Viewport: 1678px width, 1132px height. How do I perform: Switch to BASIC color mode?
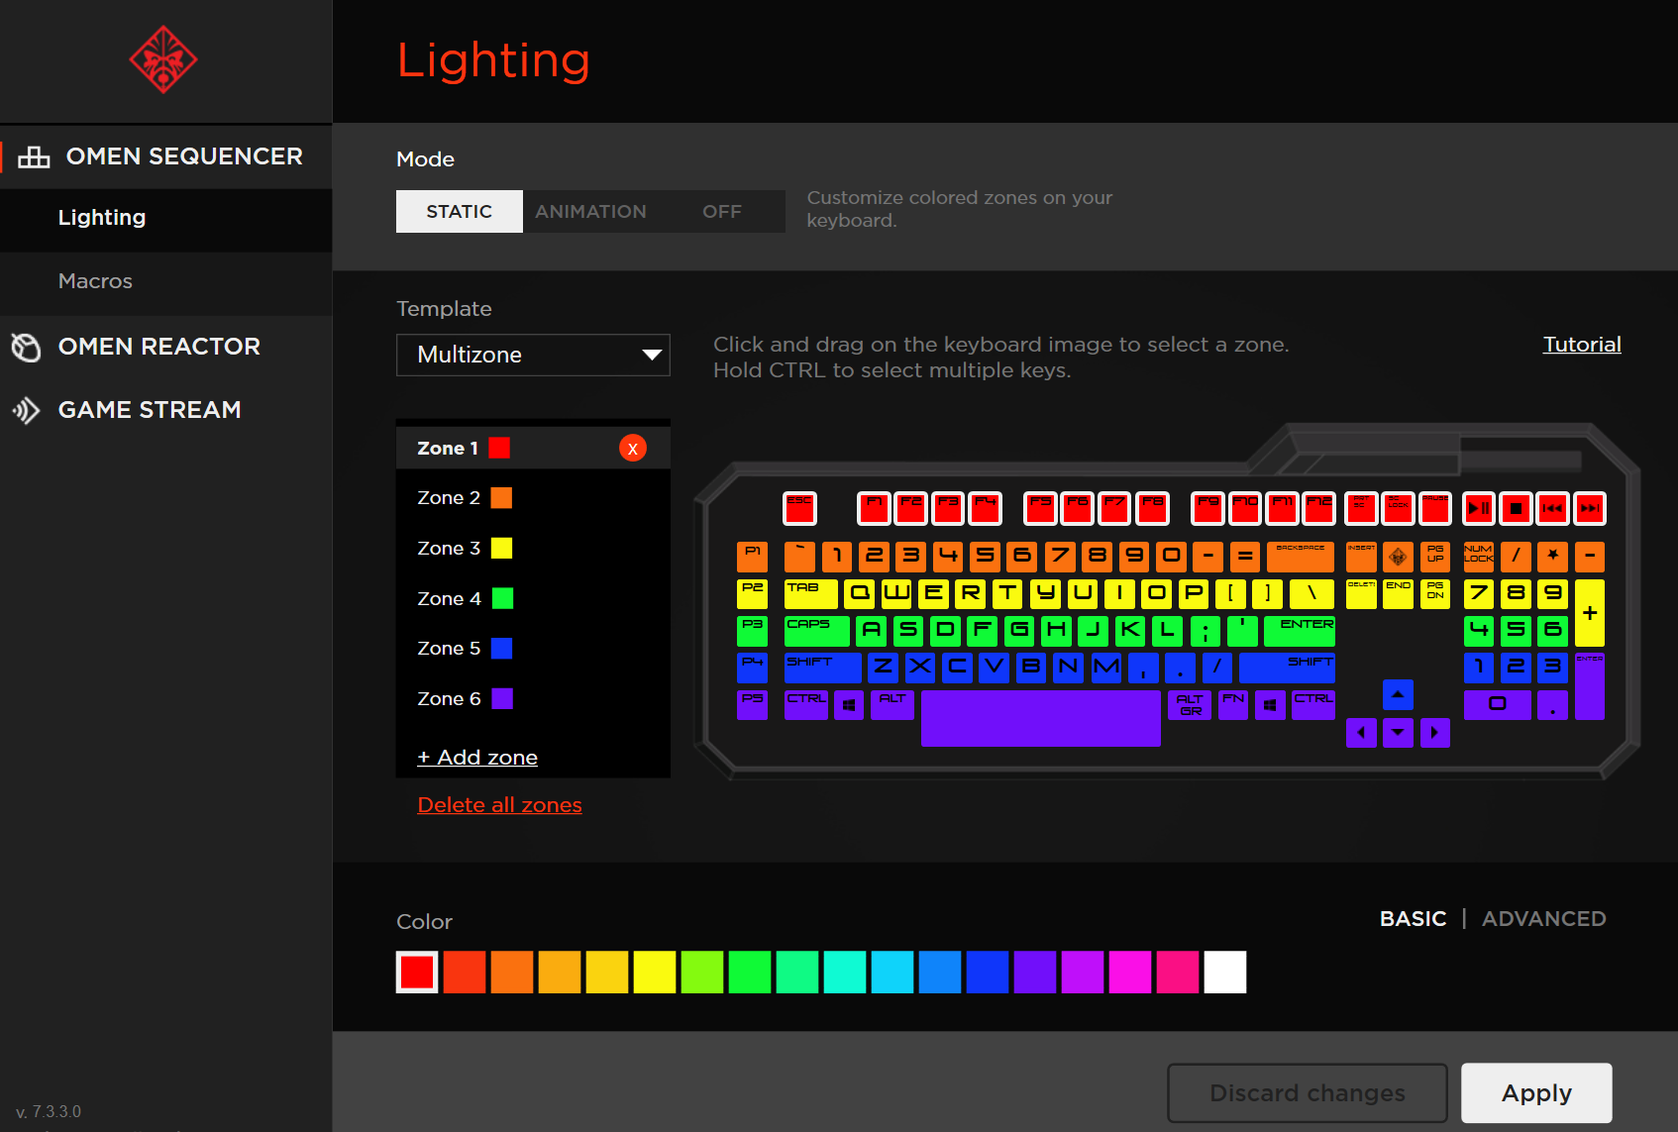pyautogui.click(x=1413, y=919)
